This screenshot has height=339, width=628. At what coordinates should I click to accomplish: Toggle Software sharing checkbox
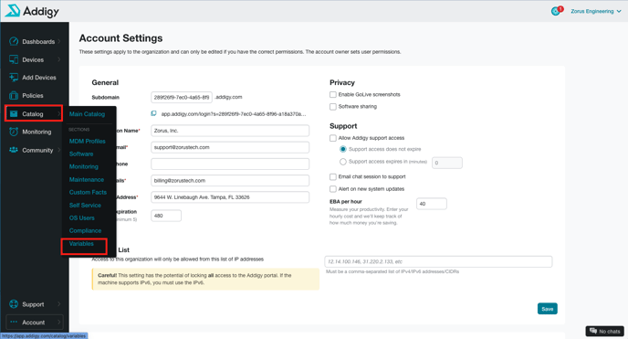click(x=333, y=107)
